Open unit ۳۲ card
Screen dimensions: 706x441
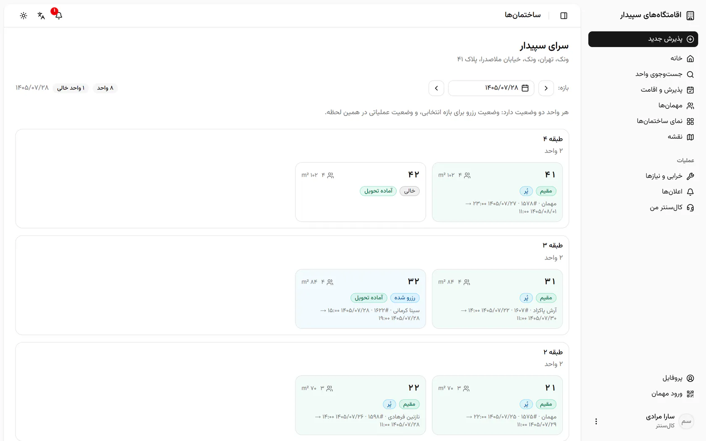click(361, 299)
